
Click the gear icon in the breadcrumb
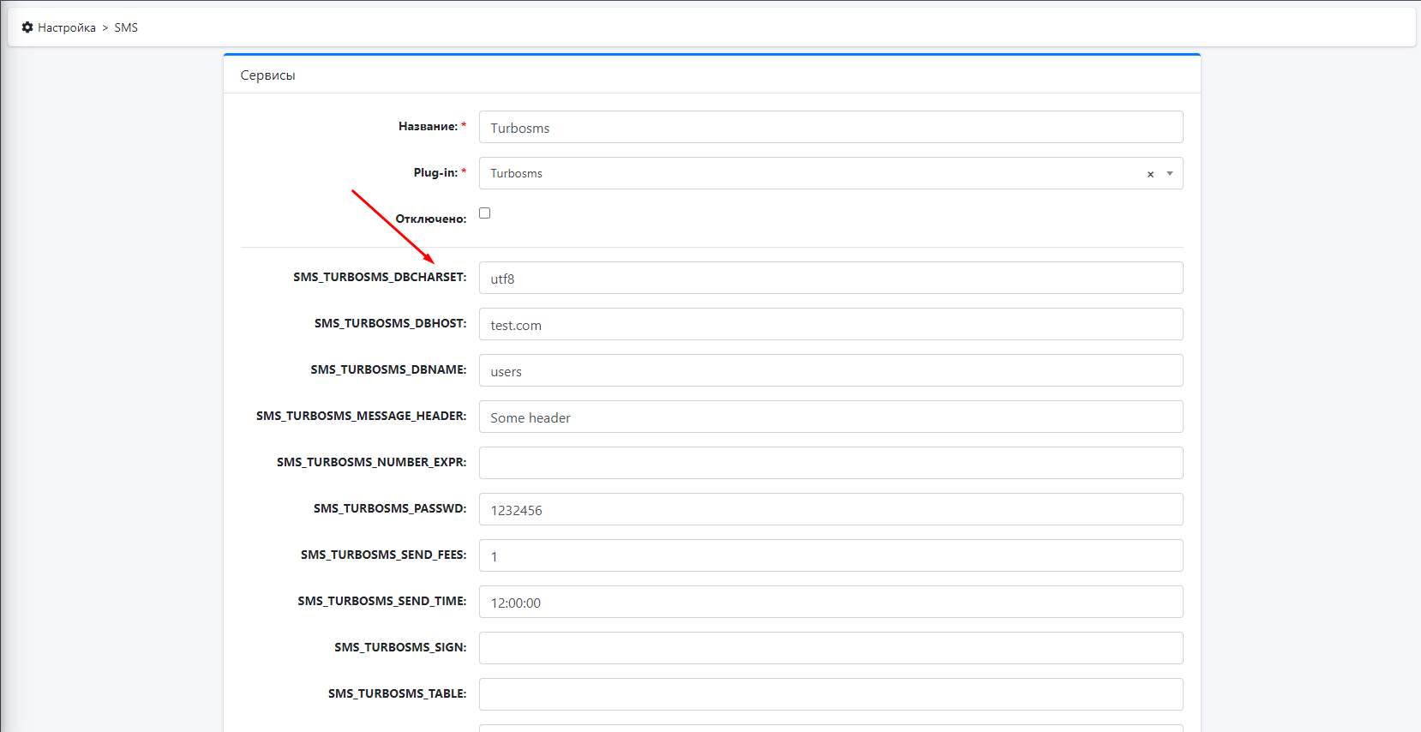click(27, 27)
